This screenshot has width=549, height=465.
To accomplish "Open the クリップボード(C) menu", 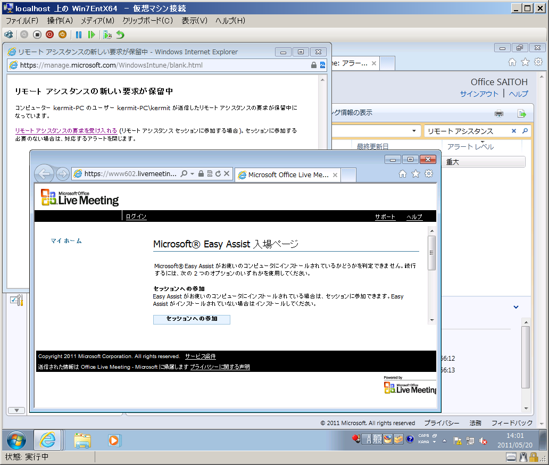I will tap(148, 21).
